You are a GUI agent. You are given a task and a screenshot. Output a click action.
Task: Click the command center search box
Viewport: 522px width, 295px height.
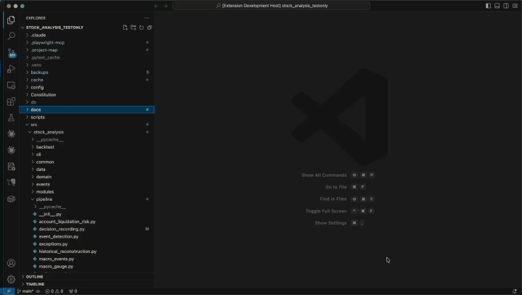click(271, 6)
